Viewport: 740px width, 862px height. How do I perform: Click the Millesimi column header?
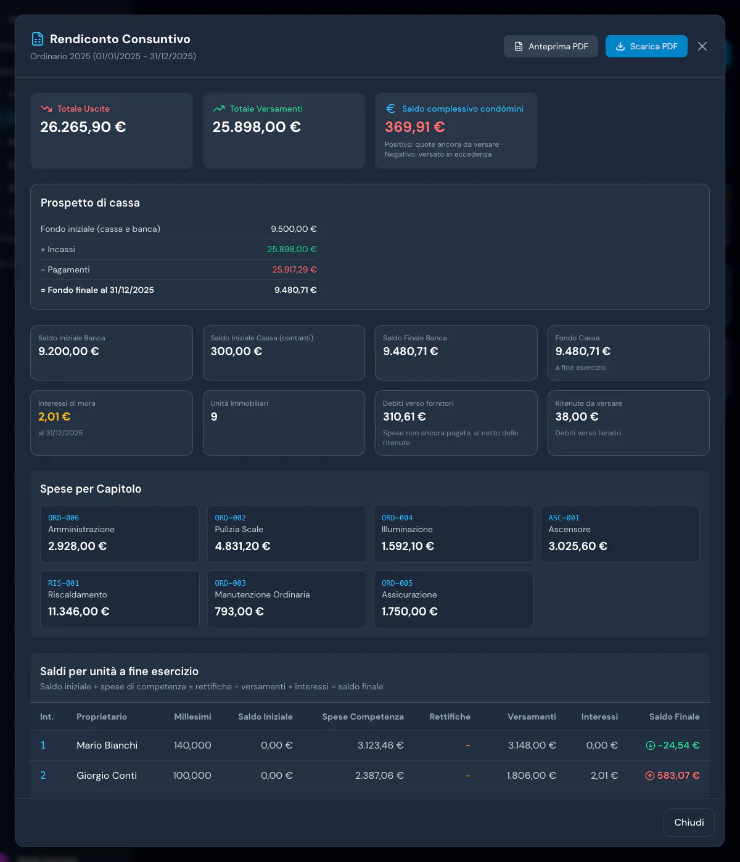[x=192, y=716]
